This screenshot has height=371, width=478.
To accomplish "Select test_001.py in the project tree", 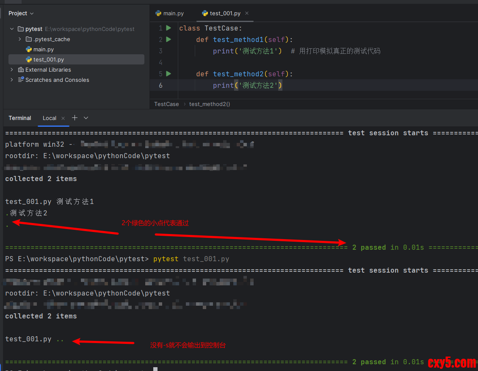I will pyautogui.click(x=48, y=60).
